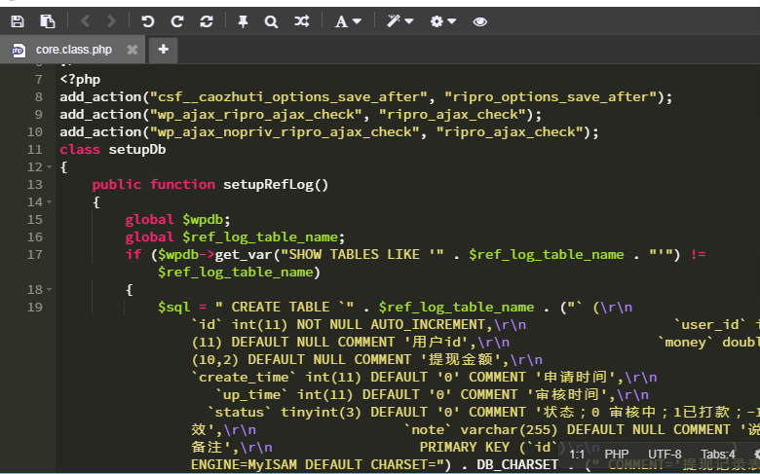Redo the last edit
The image size is (760, 474).
[x=177, y=21]
